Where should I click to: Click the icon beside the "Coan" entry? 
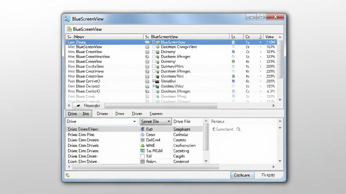[143, 135]
